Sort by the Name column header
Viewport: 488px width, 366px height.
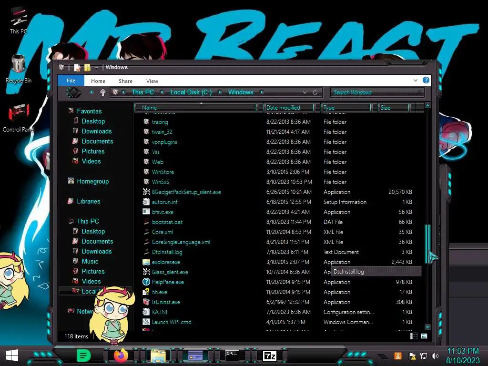click(196, 107)
